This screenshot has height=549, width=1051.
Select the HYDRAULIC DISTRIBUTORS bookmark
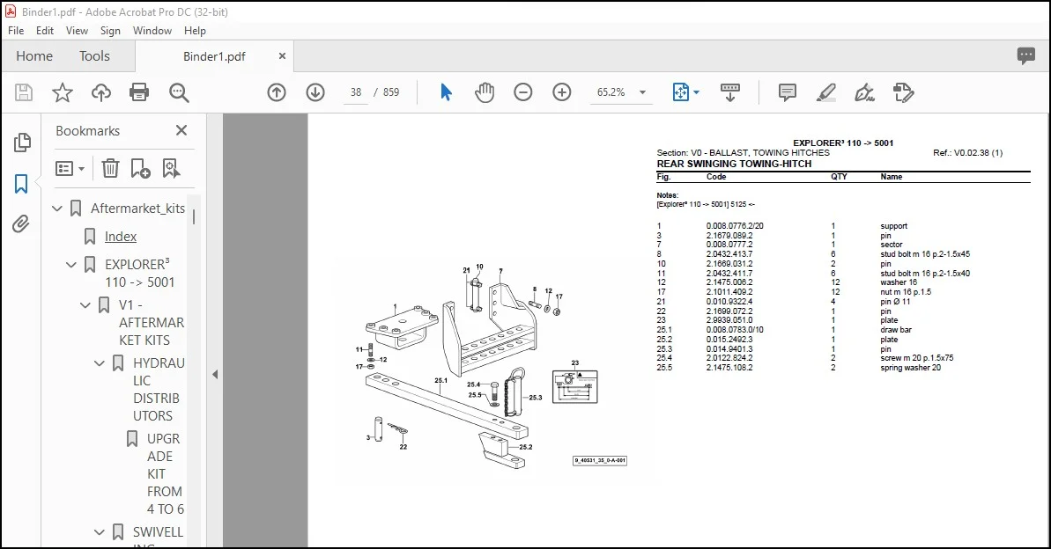tap(159, 389)
